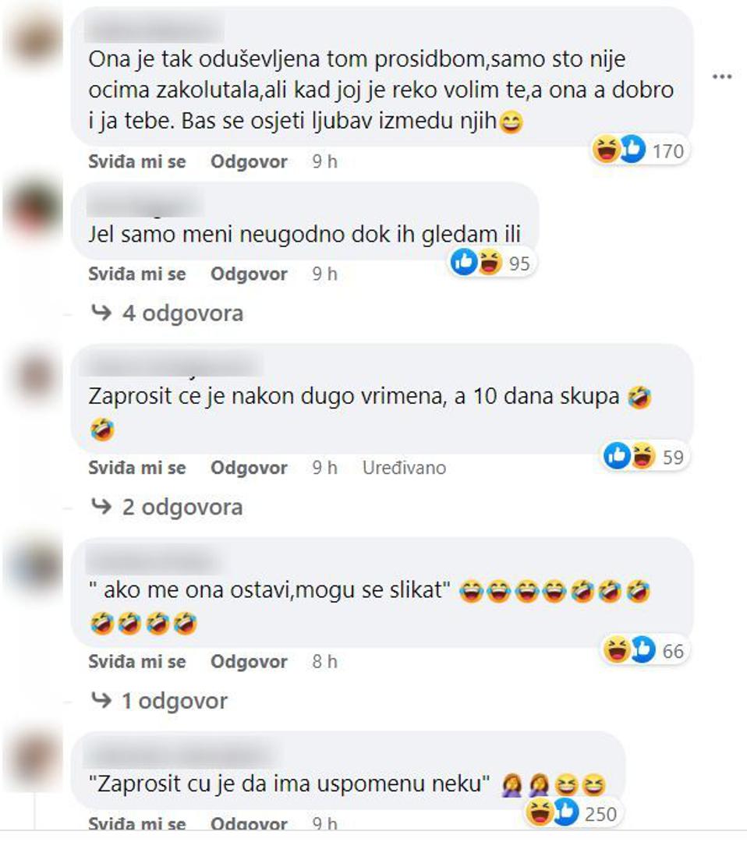Expand the '1 odgovor' reply thread
Viewport: 747px width, 842px height.
(159, 701)
